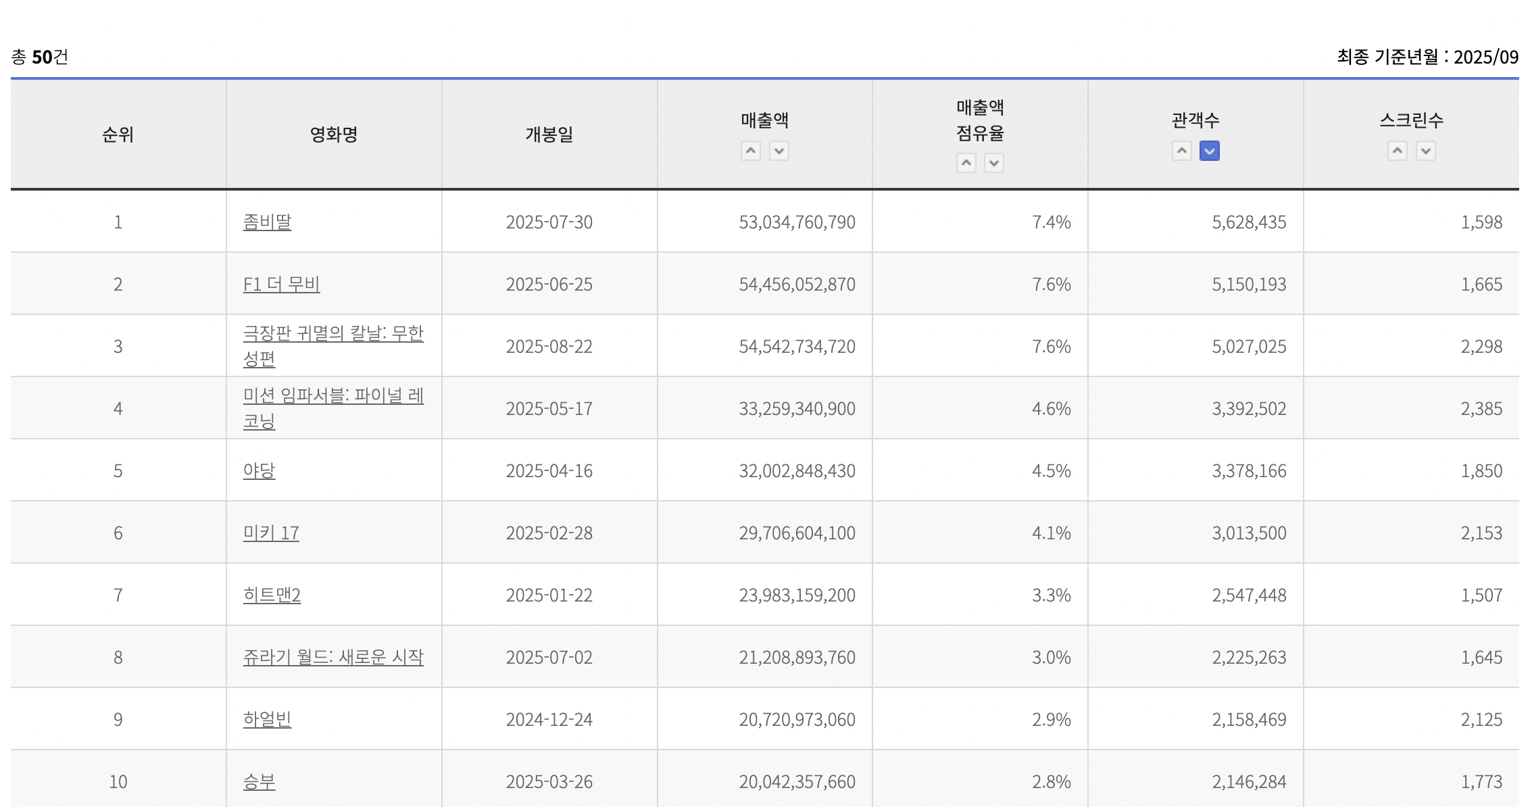This screenshot has height=807, width=1530.
Task: Open the 승부 movie link
Action: coord(259,781)
